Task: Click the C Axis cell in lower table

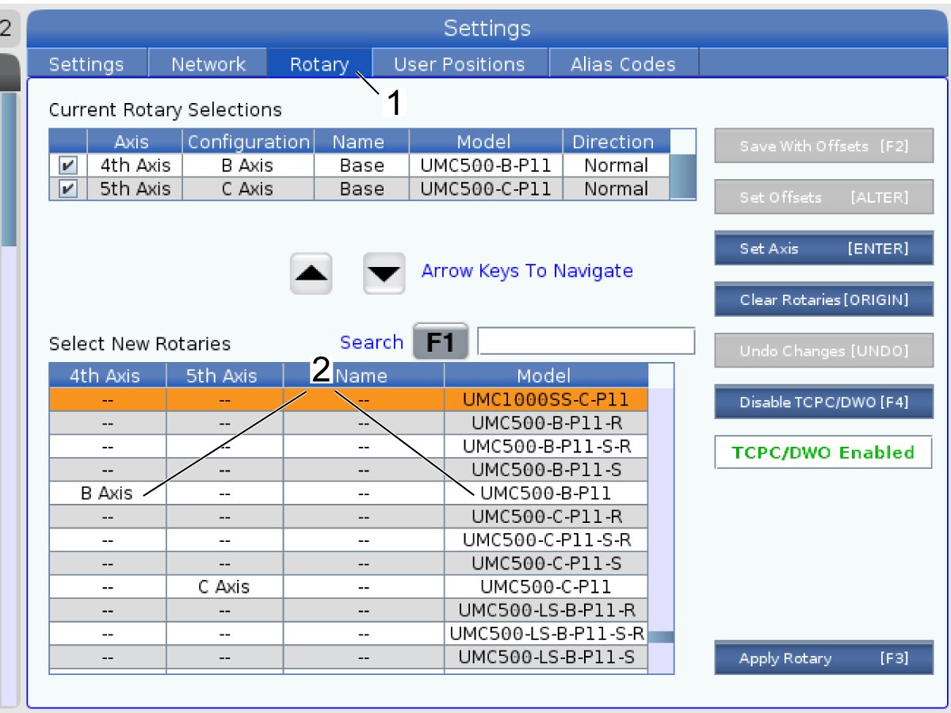Action: pyautogui.click(x=224, y=587)
